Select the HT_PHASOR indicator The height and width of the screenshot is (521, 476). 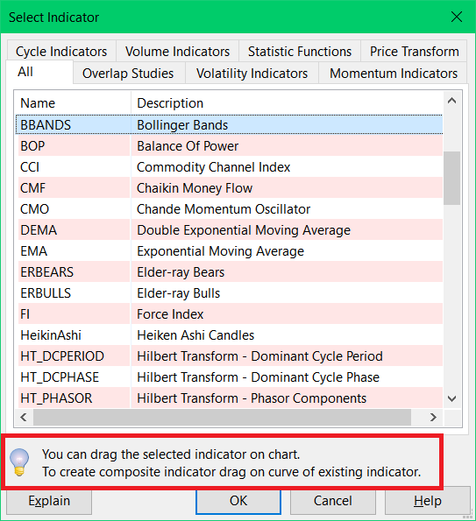(x=229, y=398)
